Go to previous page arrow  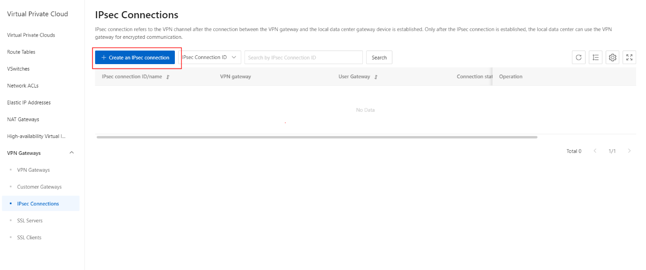[x=595, y=151]
